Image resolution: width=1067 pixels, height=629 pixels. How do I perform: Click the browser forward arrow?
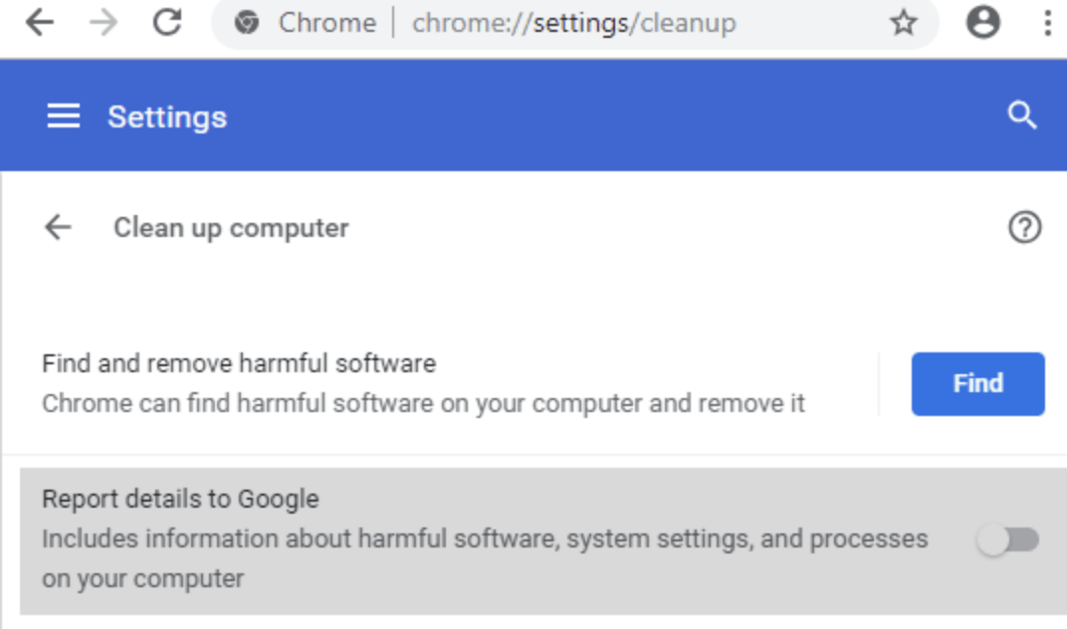103,23
